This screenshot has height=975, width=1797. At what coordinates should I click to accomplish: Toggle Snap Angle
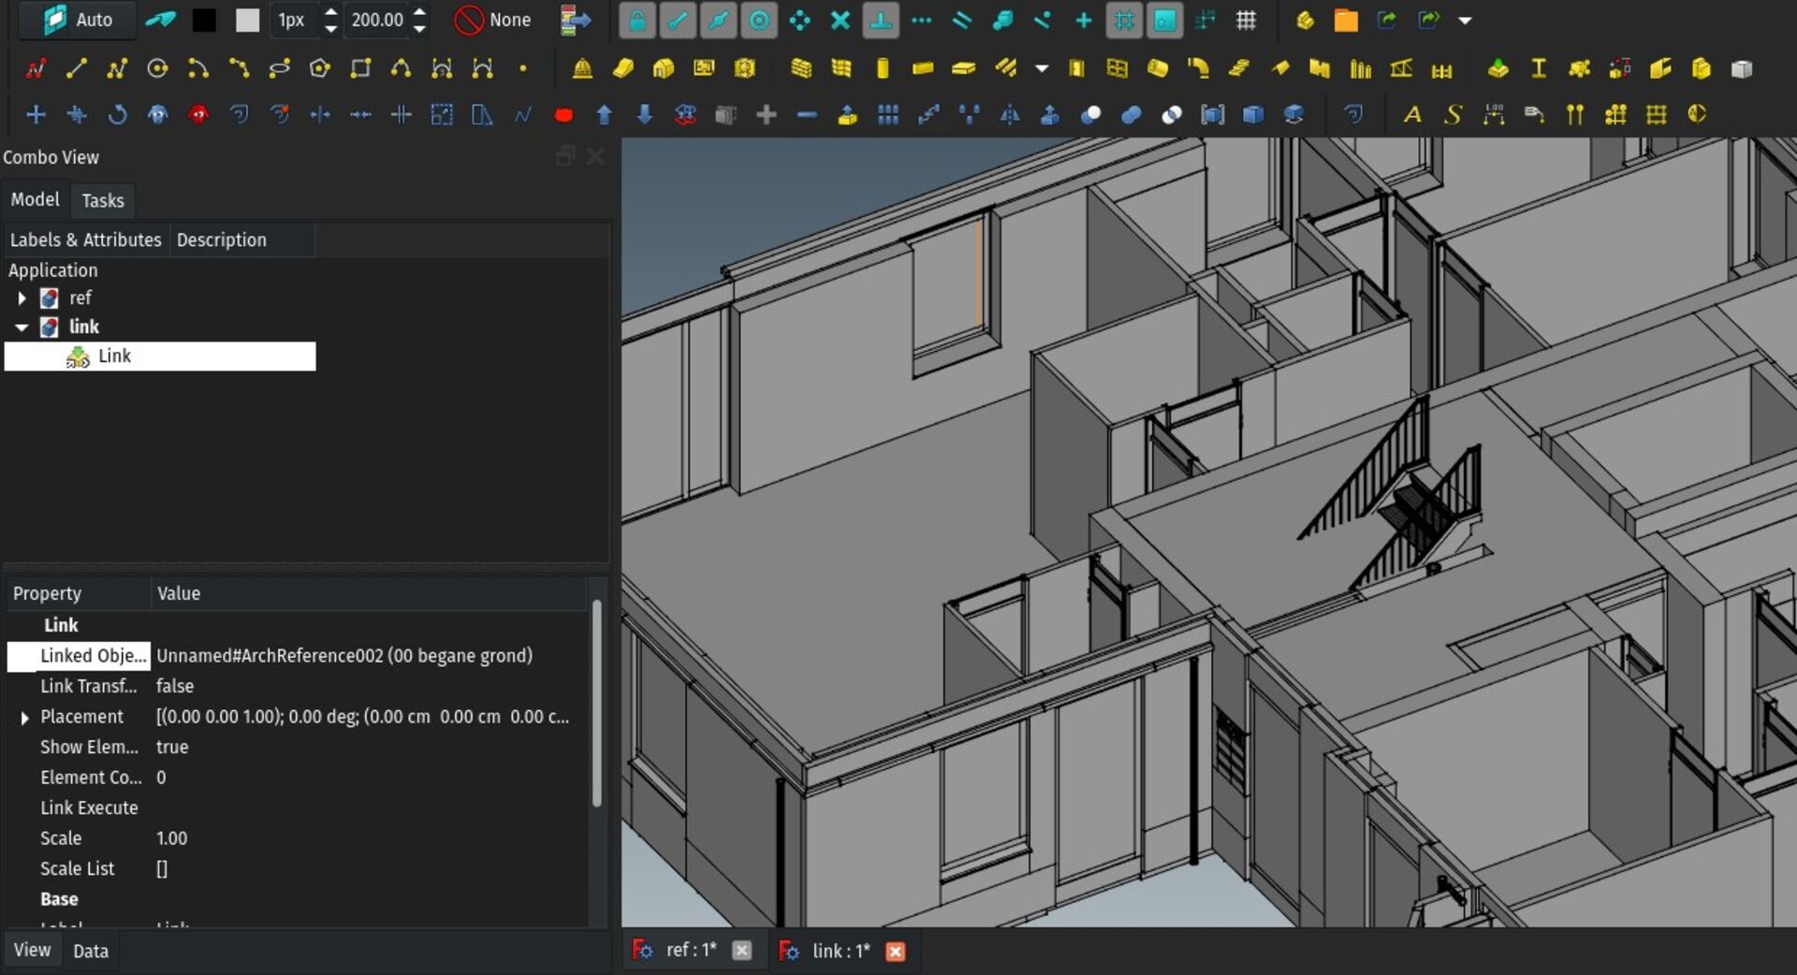(x=800, y=20)
